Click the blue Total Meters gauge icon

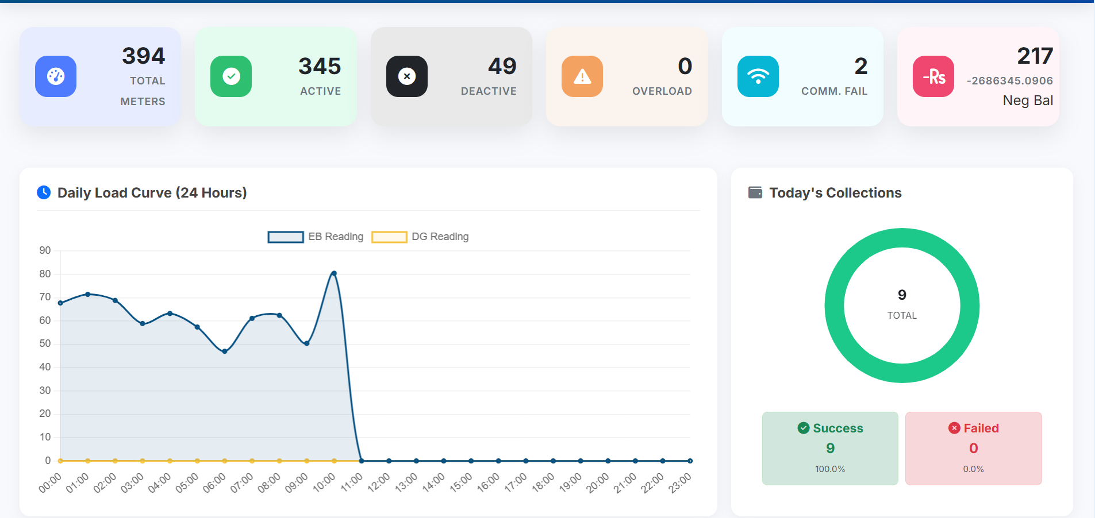point(56,76)
